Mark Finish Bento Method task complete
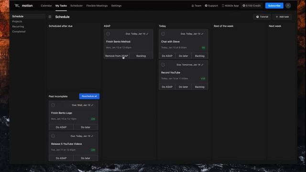The height and width of the screenshot is (172, 306). (x=108, y=34)
